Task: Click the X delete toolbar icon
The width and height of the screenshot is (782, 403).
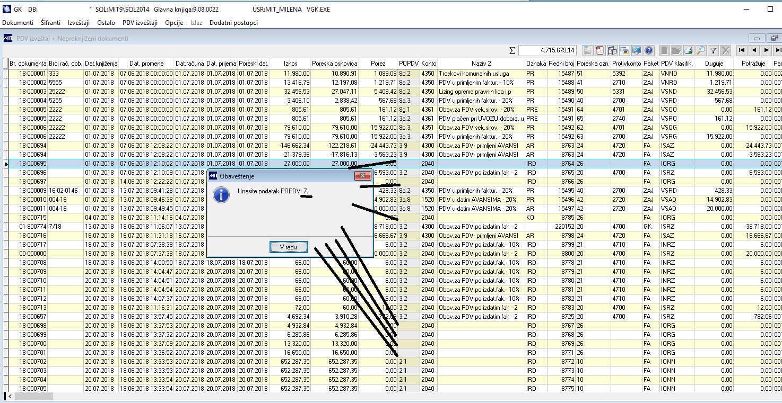Action: (726, 50)
